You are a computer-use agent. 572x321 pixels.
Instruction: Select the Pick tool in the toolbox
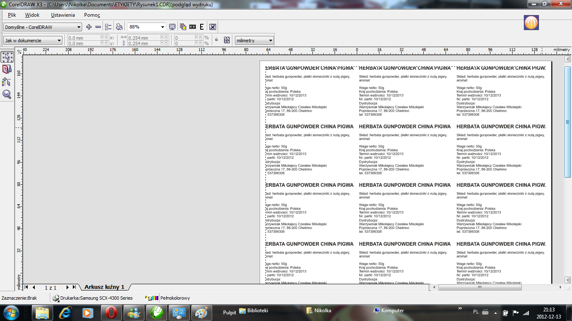(7, 57)
